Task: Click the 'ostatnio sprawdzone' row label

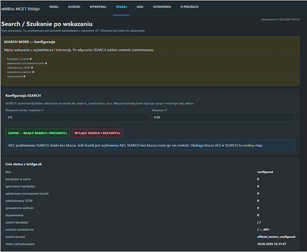Action: (19, 230)
